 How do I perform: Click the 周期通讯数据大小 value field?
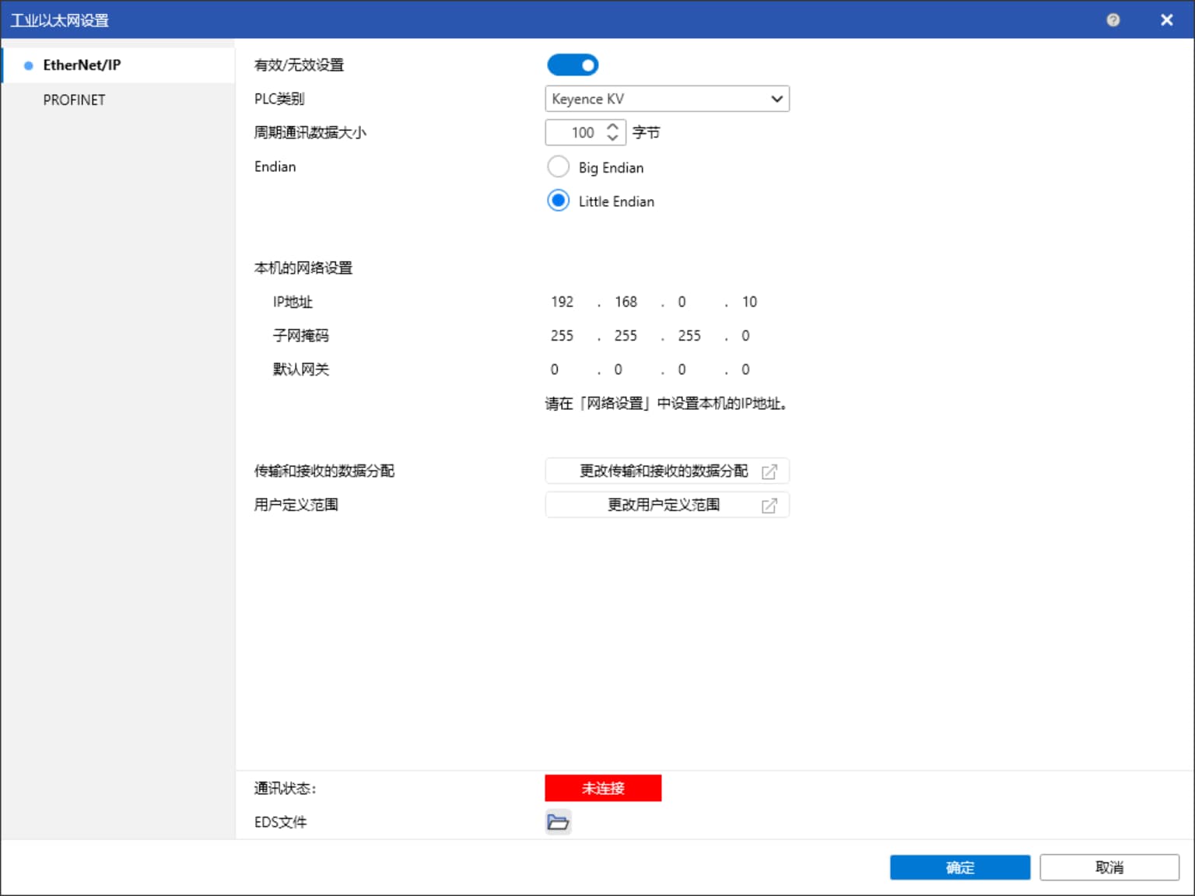[576, 133]
